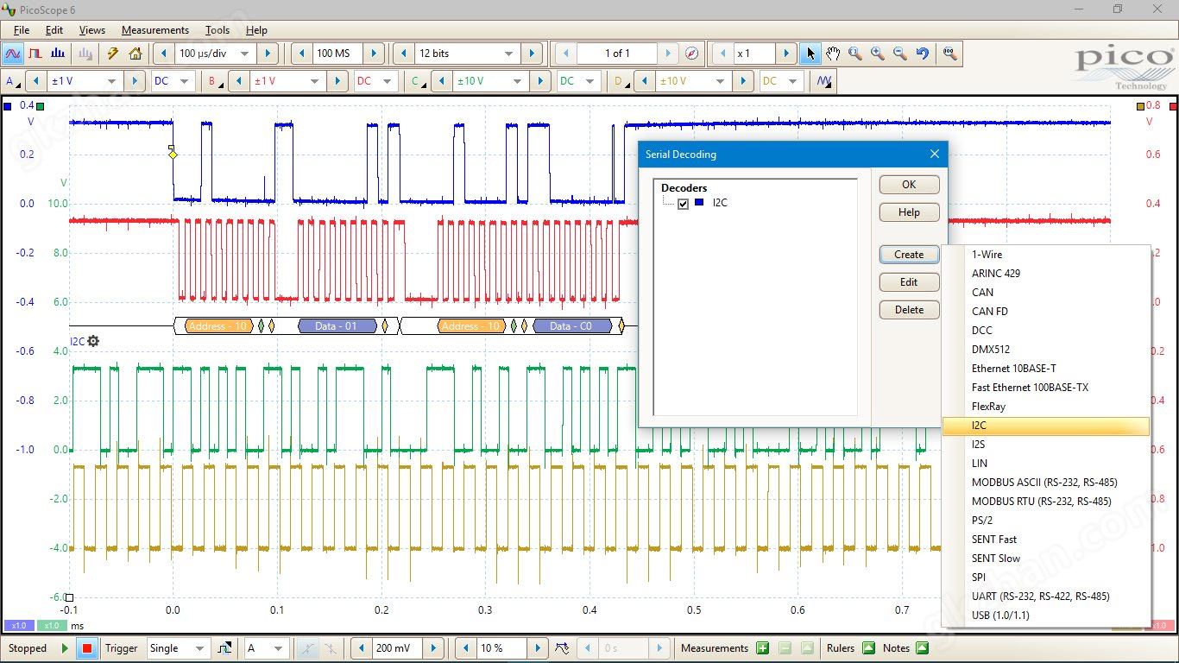Switch to Persistence Mode icon
Viewport: 1179px width, 663px height.
pyautogui.click(x=35, y=54)
